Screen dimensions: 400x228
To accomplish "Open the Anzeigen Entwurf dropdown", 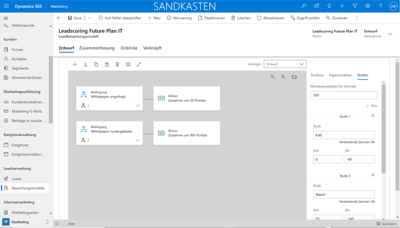I will click(285, 64).
